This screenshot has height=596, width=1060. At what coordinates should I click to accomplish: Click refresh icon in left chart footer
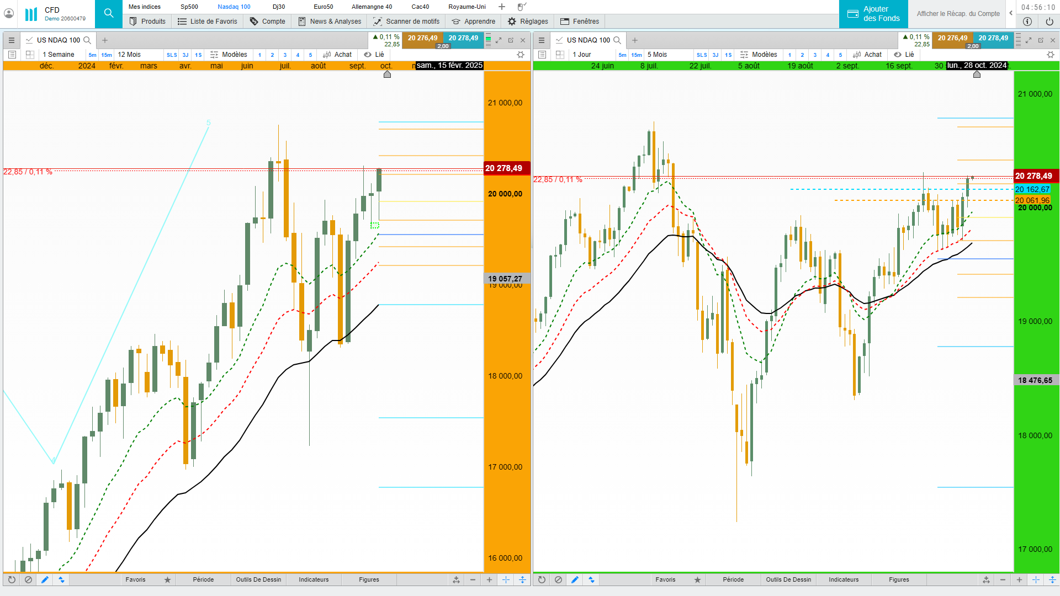coord(12,579)
